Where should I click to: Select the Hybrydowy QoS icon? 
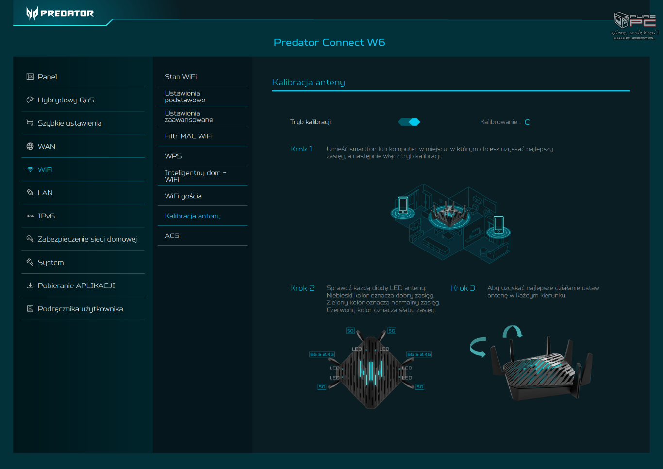[x=30, y=100]
